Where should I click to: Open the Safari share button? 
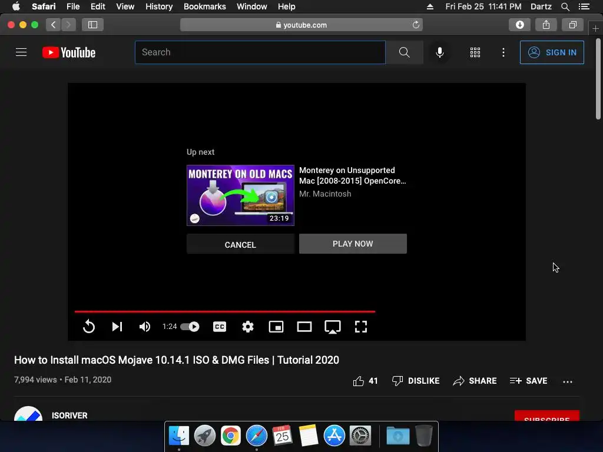[x=546, y=25]
